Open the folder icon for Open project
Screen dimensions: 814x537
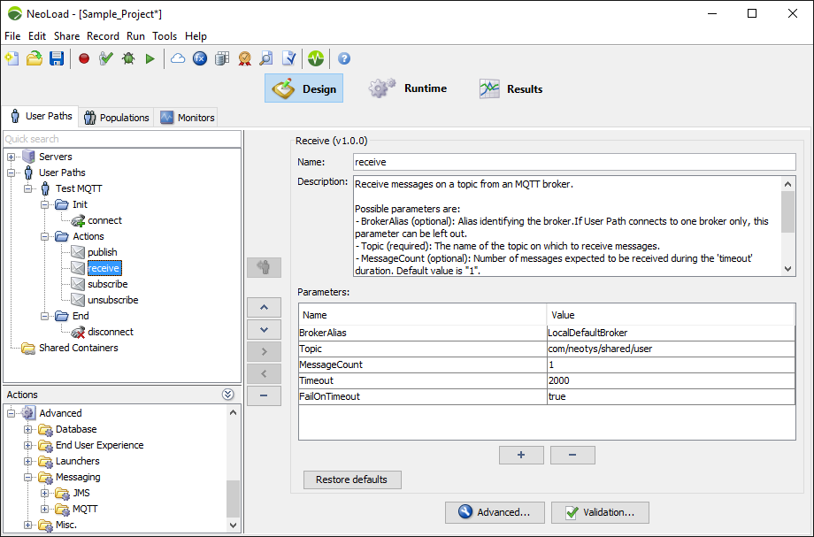point(35,58)
